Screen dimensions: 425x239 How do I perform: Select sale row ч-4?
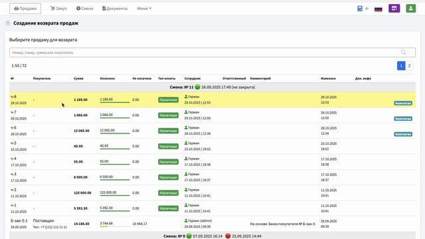click(x=212, y=162)
